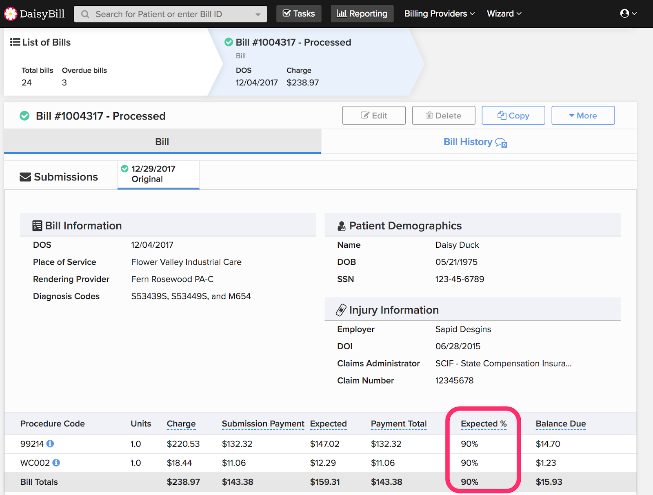Expand the Billing Providers dropdown
This screenshot has height=495, width=653.
(439, 13)
